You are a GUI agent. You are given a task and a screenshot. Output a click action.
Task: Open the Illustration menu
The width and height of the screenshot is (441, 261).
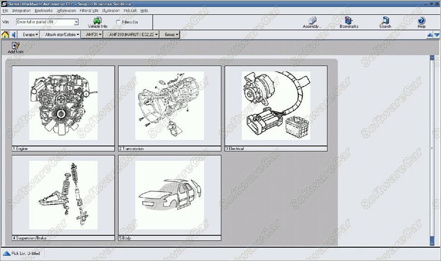[x=111, y=11]
